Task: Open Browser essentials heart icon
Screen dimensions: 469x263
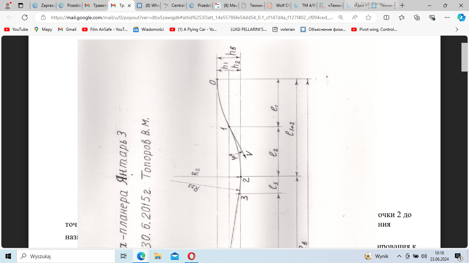Action: coord(432,17)
